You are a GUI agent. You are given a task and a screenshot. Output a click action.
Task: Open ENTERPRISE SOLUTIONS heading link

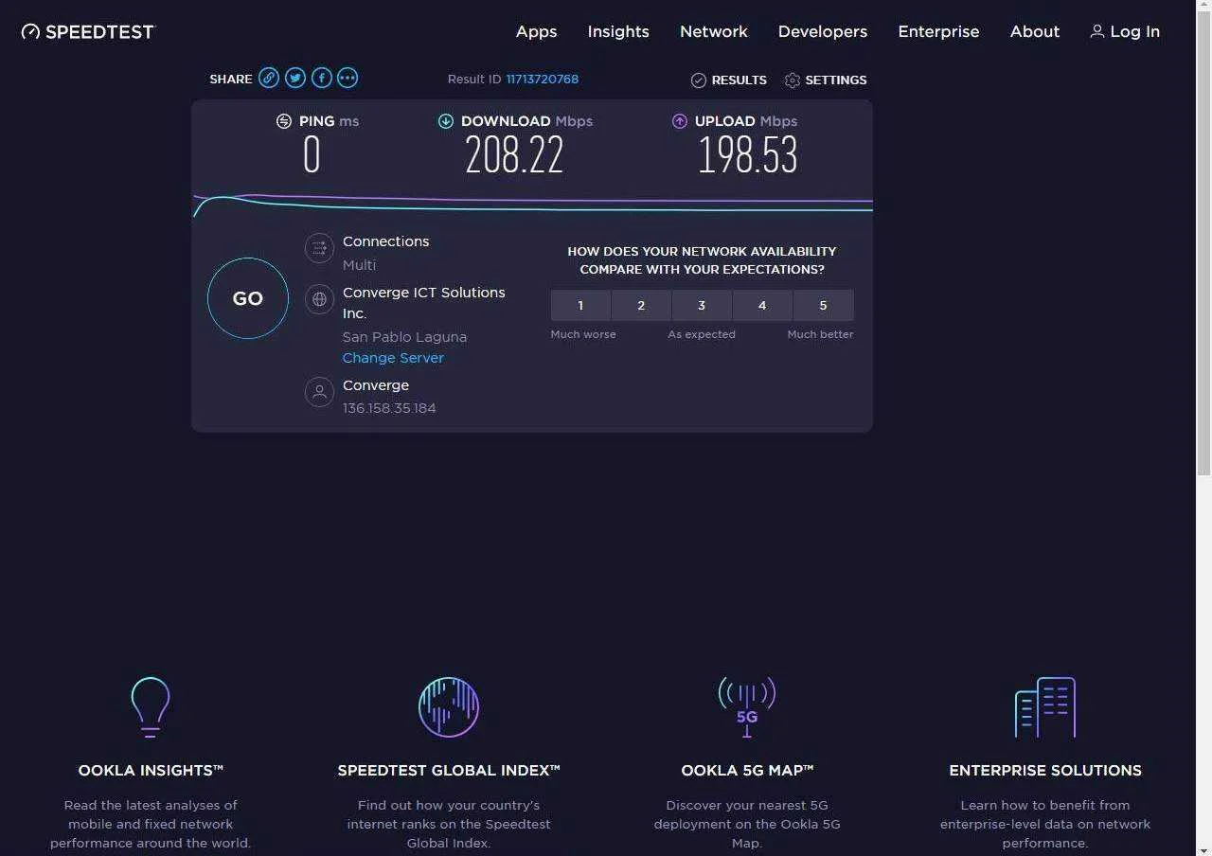point(1045,771)
